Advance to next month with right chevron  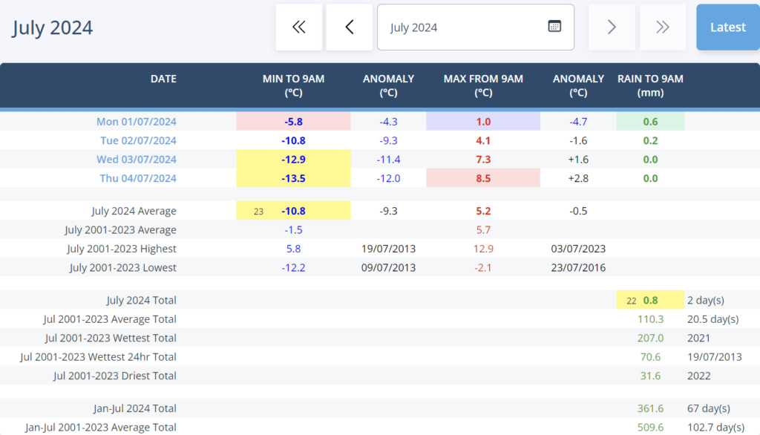tap(612, 27)
